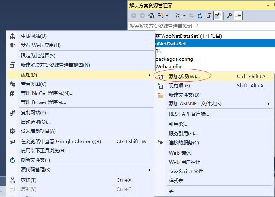Click the Refresh icon in Solution Explorer toolbar

point(200,16)
